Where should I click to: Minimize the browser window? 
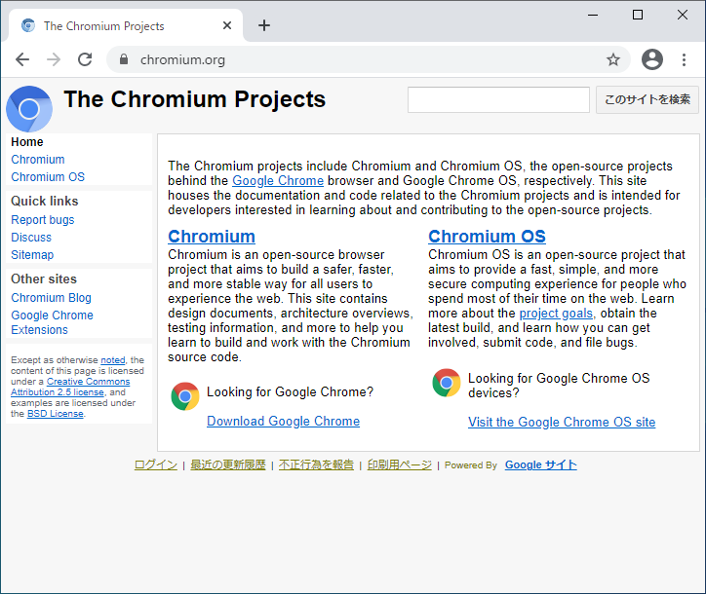click(x=593, y=15)
